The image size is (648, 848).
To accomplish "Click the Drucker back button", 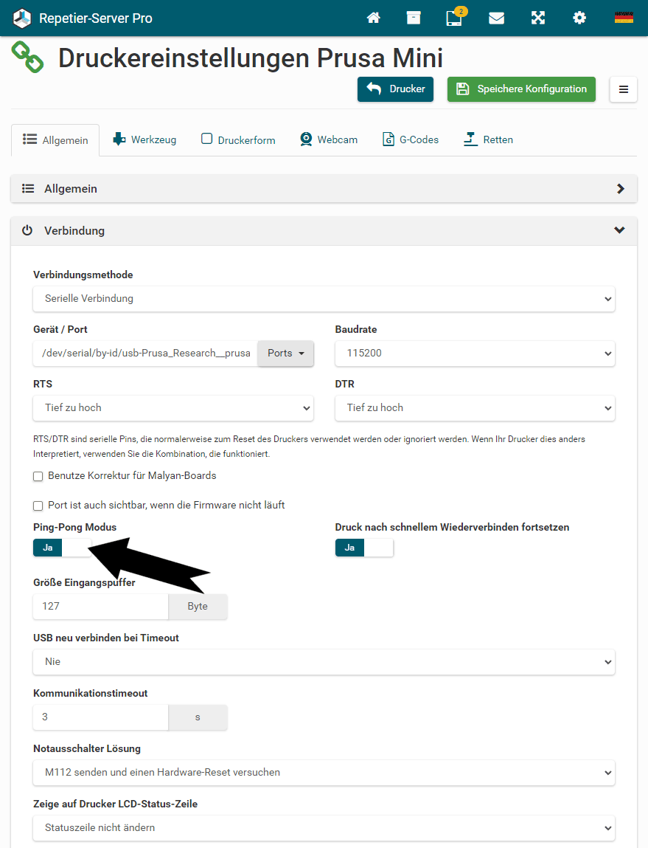I will tap(396, 89).
